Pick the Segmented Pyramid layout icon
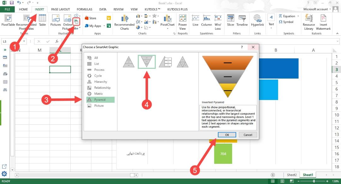The width and height of the screenshot is (341, 184). click(182, 62)
